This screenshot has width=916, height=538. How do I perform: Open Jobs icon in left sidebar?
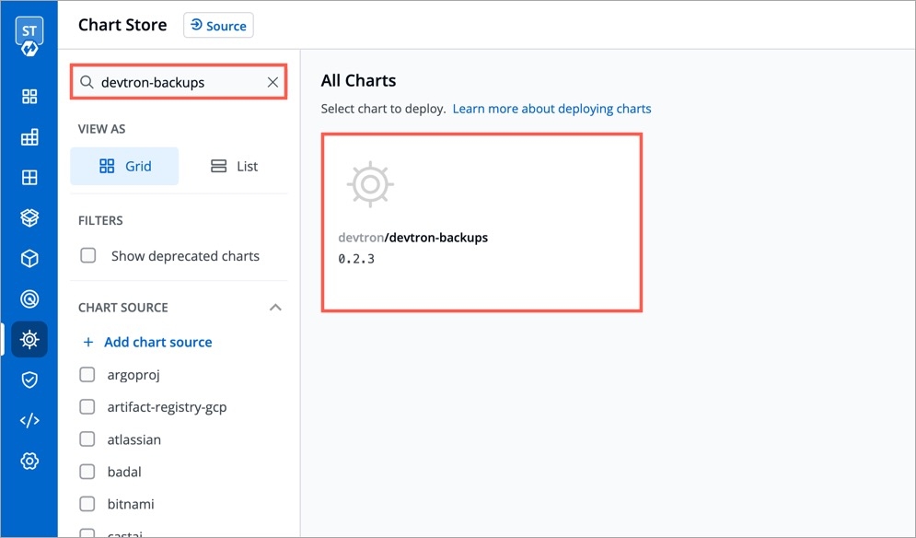[29, 137]
